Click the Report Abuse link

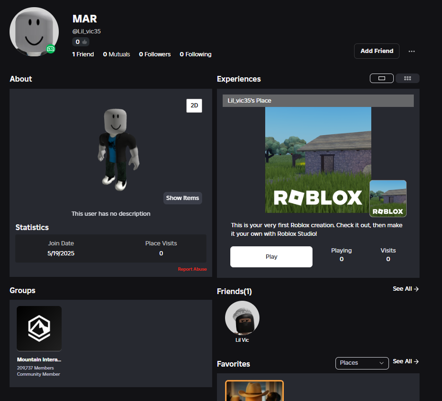pos(192,269)
